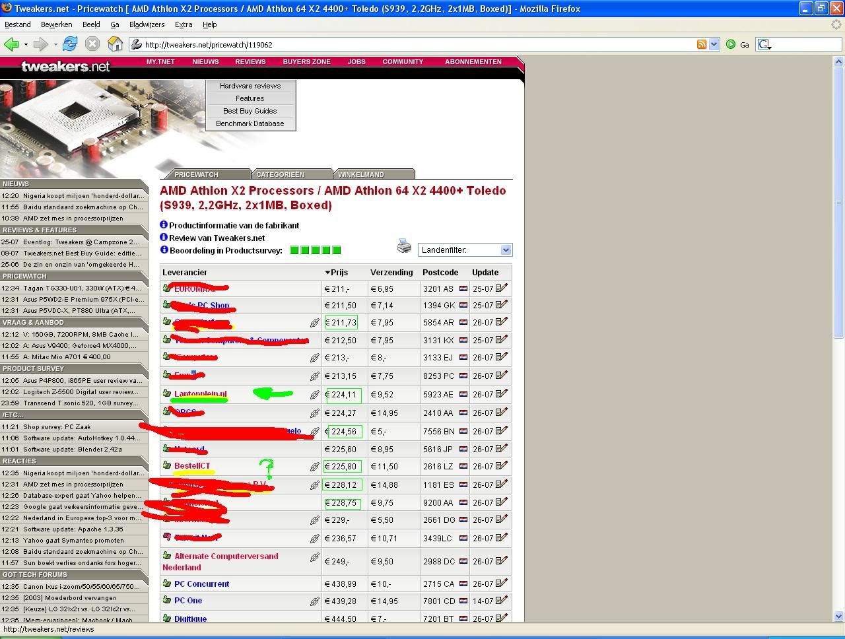Choose Hardware reviews in the Reviews submenu
The width and height of the screenshot is (845, 639).
point(250,86)
